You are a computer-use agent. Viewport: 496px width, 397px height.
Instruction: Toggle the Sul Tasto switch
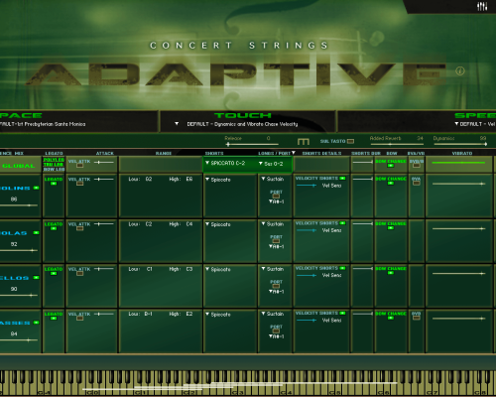pyautogui.click(x=350, y=141)
